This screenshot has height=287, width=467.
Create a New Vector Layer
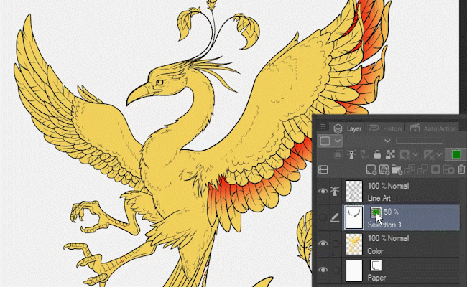(384, 169)
